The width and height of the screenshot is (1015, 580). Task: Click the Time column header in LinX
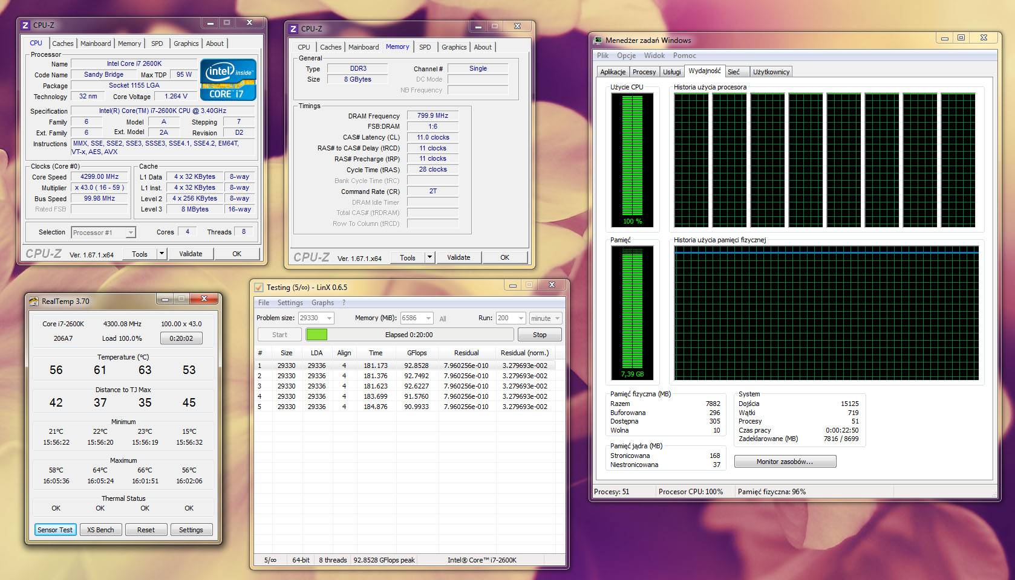coord(376,353)
